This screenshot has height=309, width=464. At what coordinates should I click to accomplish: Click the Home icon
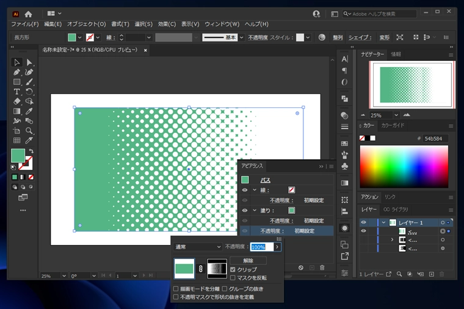coord(29,14)
